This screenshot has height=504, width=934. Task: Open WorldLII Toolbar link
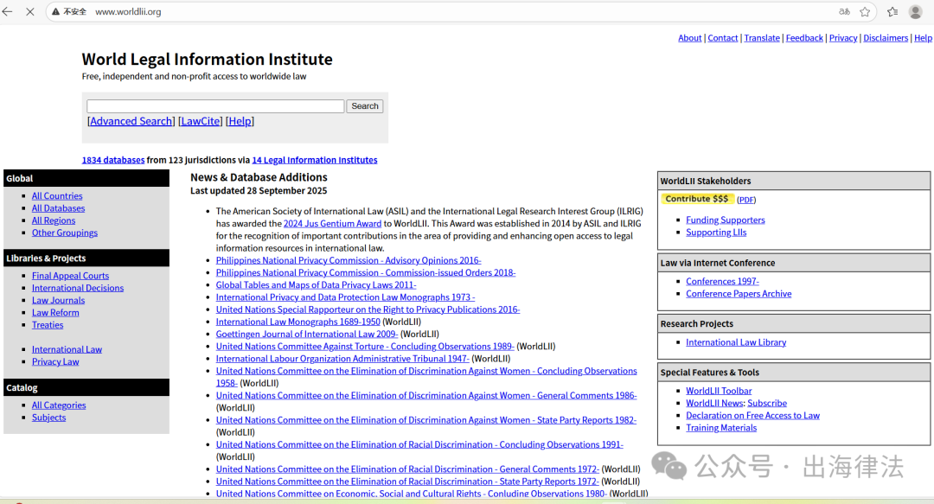point(719,391)
